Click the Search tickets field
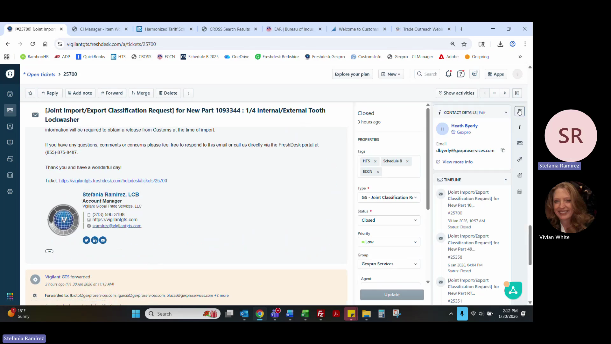The image size is (611, 344). pyautogui.click(x=427, y=74)
